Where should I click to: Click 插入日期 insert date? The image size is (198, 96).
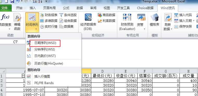coord(183,21)
